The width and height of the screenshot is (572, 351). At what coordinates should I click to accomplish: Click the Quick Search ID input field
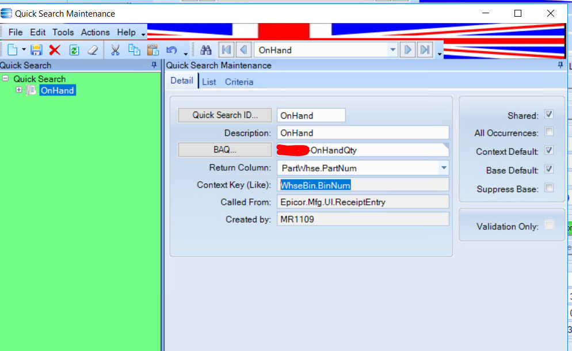311,115
